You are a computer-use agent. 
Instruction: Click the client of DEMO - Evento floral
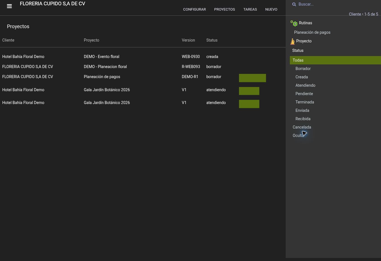(23, 57)
